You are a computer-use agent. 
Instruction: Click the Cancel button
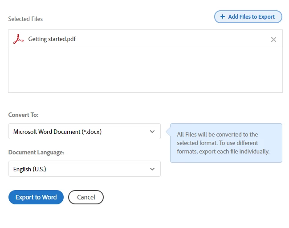tap(86, 197)
